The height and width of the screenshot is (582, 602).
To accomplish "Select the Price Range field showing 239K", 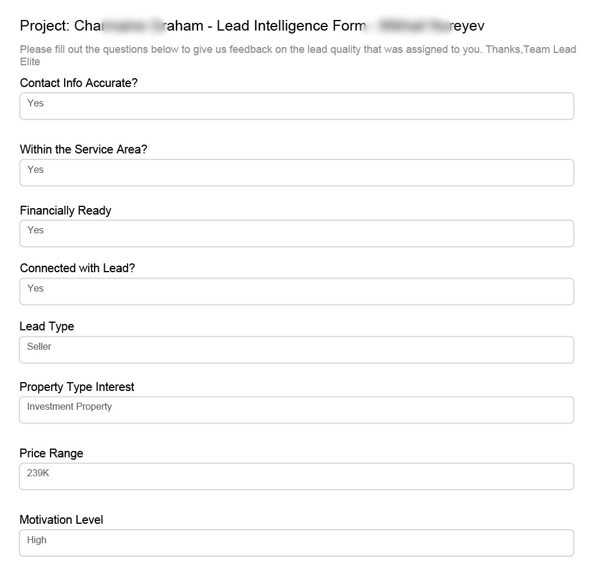I will click(296, 476).
